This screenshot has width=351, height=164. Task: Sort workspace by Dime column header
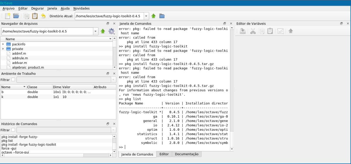click(x=57, y=87)
